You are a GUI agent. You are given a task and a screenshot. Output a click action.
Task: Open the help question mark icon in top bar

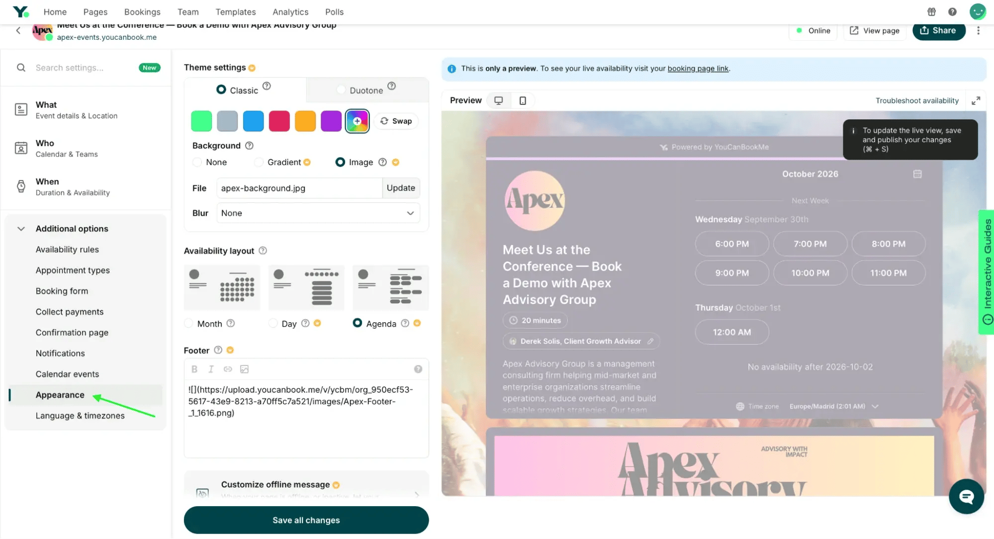tap(952, 12)
